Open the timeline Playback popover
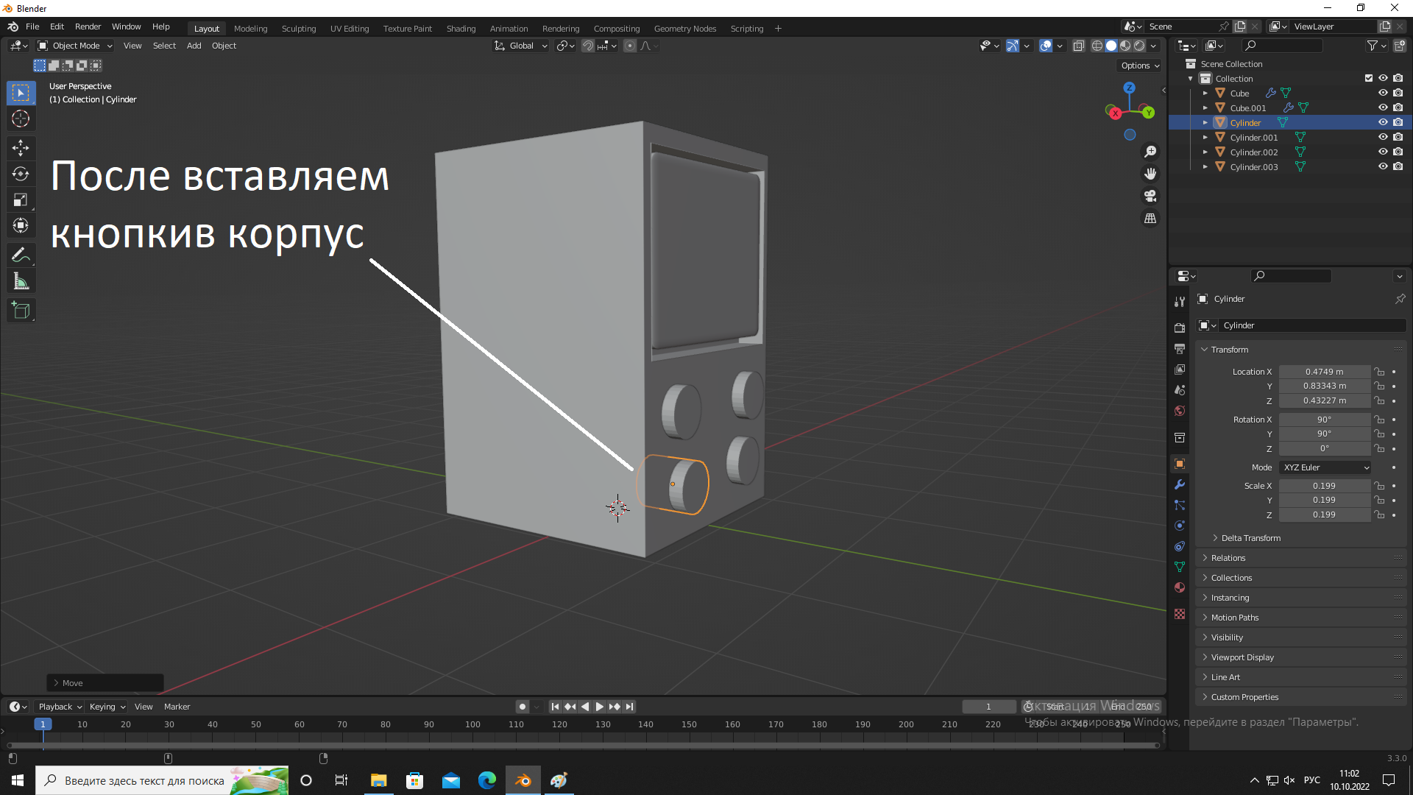The height and width of the screenshot is (795, 1413). pyautogui.click(x=60, y=707)
